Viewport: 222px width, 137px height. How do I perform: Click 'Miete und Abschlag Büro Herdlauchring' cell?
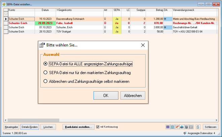[194, 19]
